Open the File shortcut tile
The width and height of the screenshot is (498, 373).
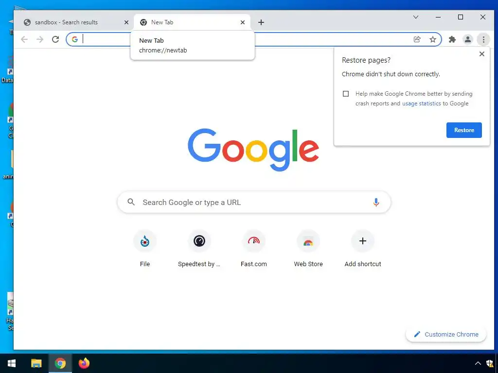click(x=145, y=249)
